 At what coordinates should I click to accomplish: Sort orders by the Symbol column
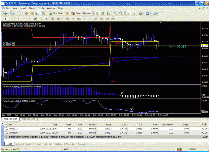coord(92,124)
